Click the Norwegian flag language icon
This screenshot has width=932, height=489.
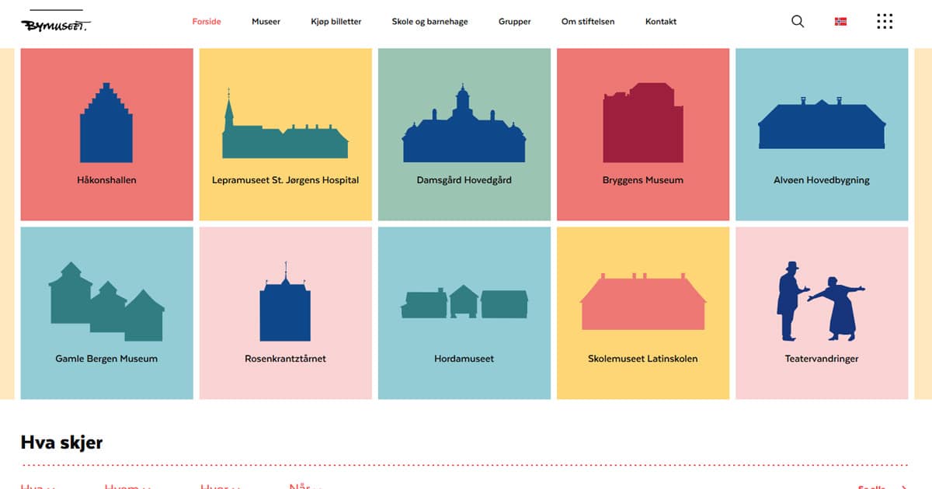[840, 21]
